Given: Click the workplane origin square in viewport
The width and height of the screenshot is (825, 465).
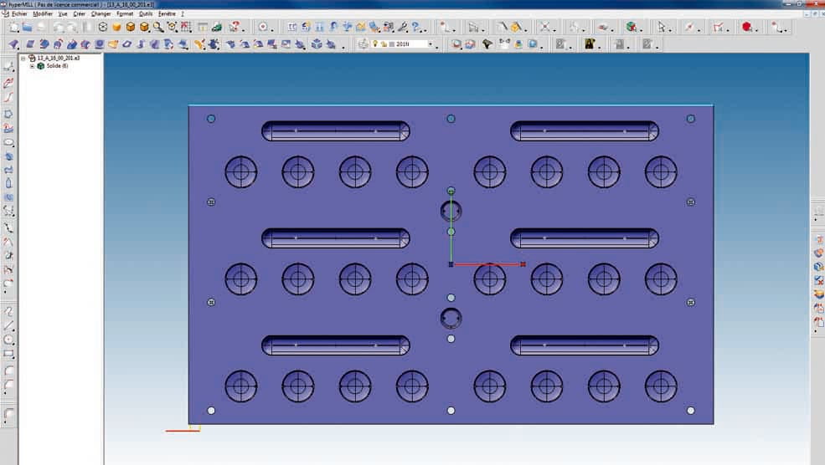Looking at the screenshot, I should click(x=451, y=264).
